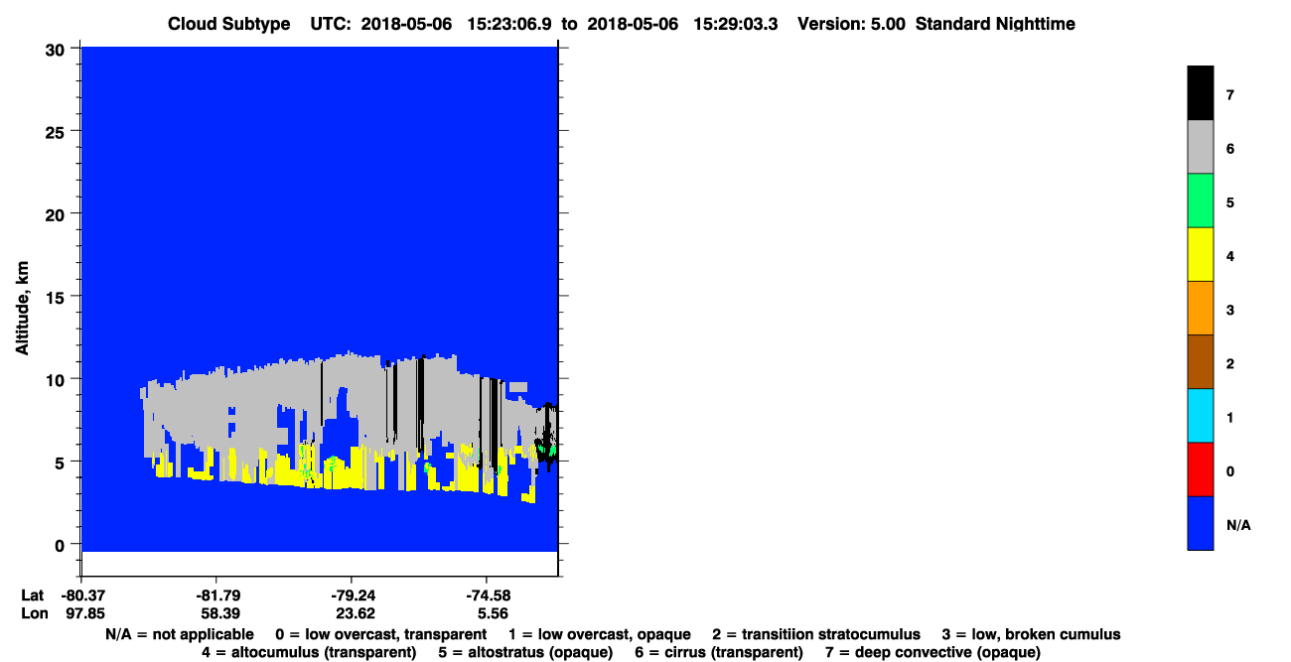The image size is (1291, 662).
Task: Click the orange color swatch labeled 3
Action: point(1200,308)
